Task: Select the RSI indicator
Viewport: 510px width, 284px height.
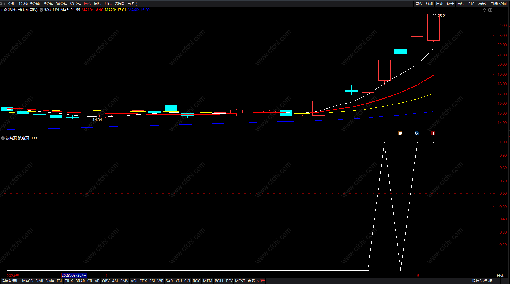Action: pos(152,281)
